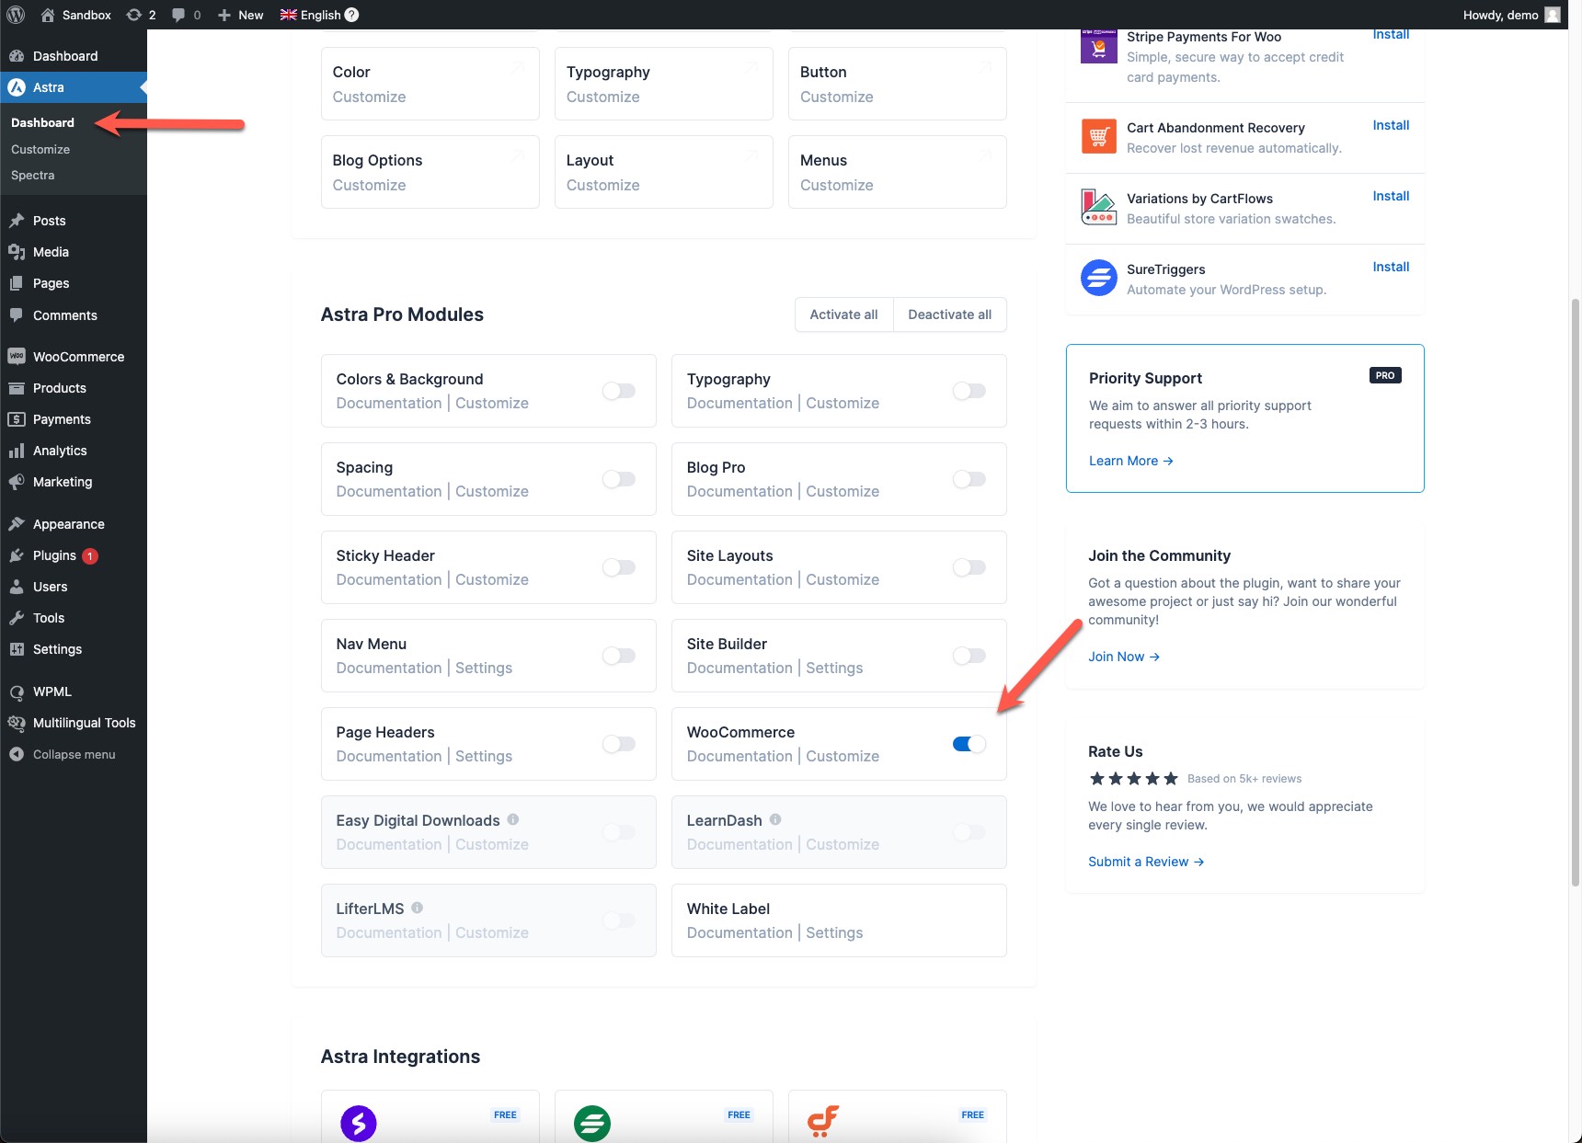Click the Appearance paintbrush icon
Screen dimensions: 1582x1143
[17, 524]
